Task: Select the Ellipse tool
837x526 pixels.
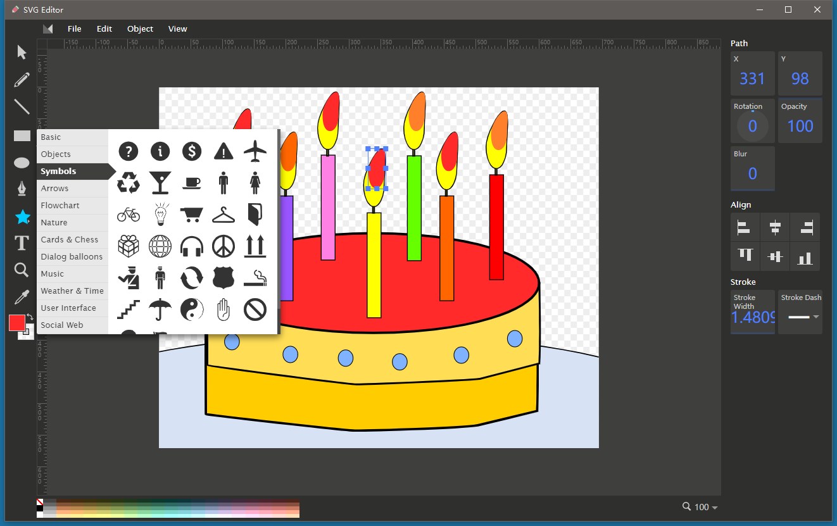Action: pos(21,163)
